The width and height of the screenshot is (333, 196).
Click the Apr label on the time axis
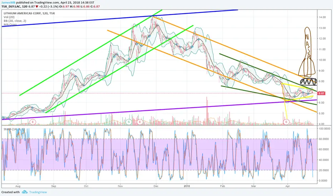pos(288,186)
